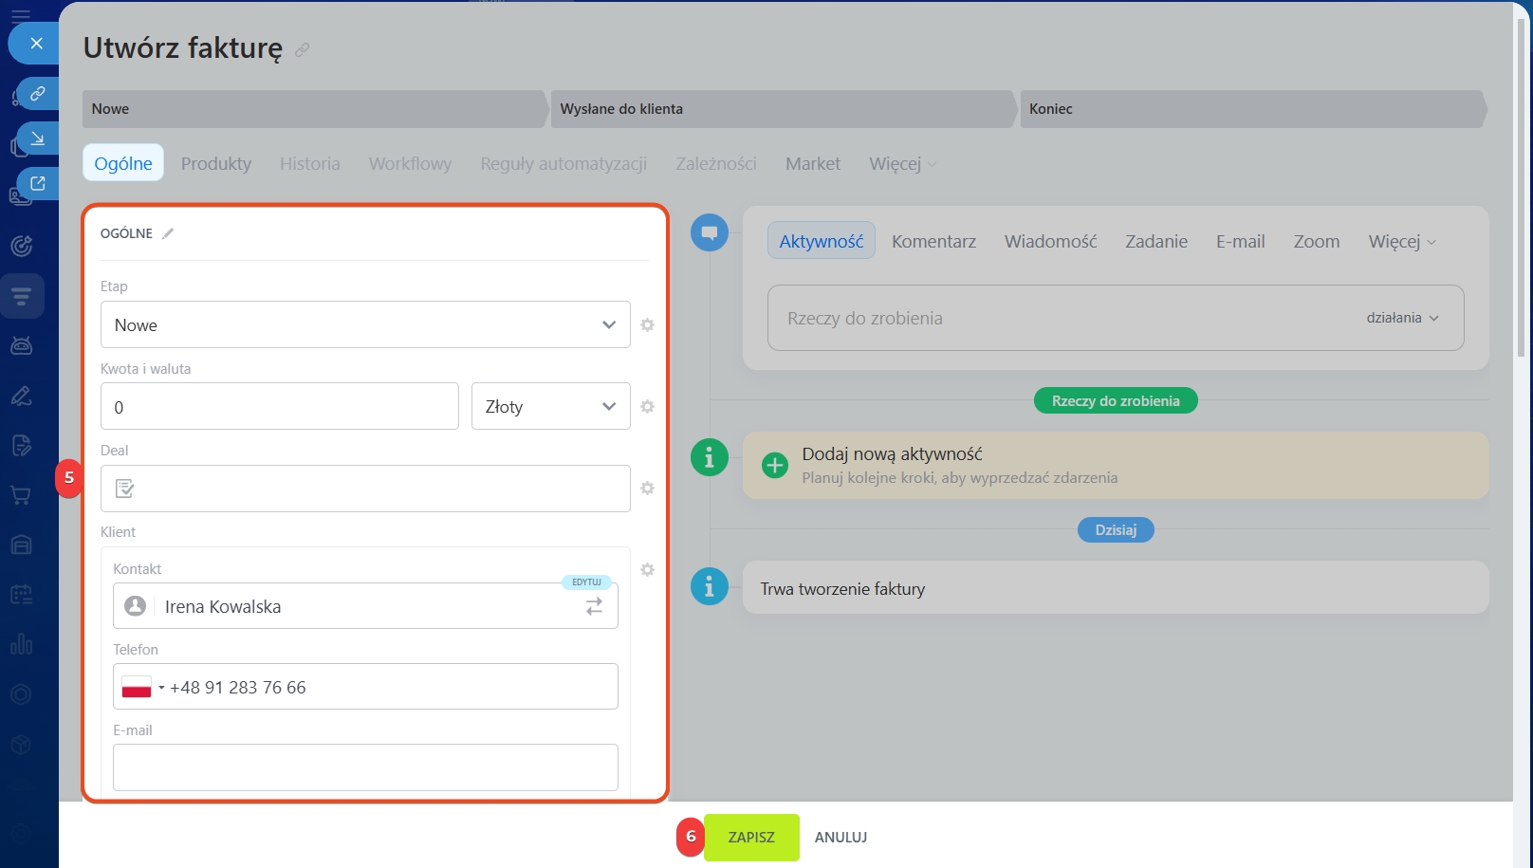Click the swap contact arrows icon

[x=594, y=607]
